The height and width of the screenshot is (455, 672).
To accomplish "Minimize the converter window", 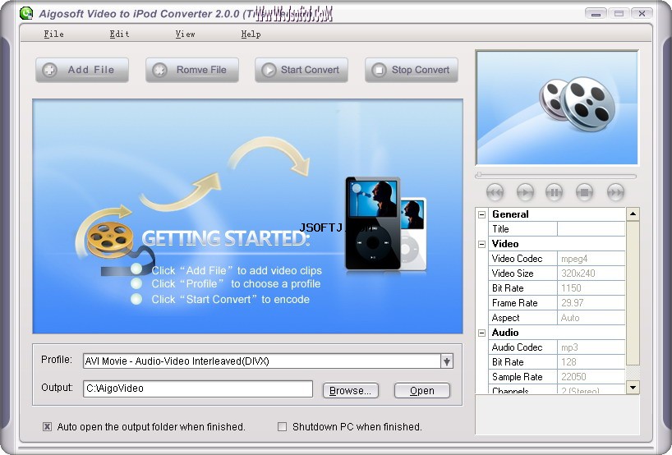I will coord(596,14).
